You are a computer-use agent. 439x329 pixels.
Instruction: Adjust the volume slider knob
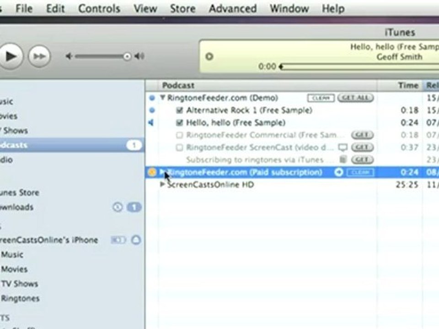click(x=127, y=57)
